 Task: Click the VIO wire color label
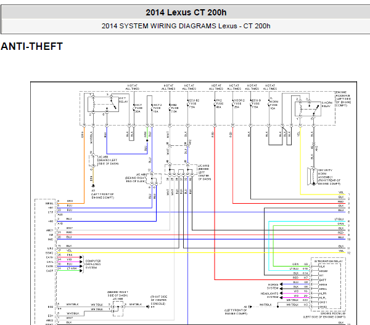click(x=69, y=260)
